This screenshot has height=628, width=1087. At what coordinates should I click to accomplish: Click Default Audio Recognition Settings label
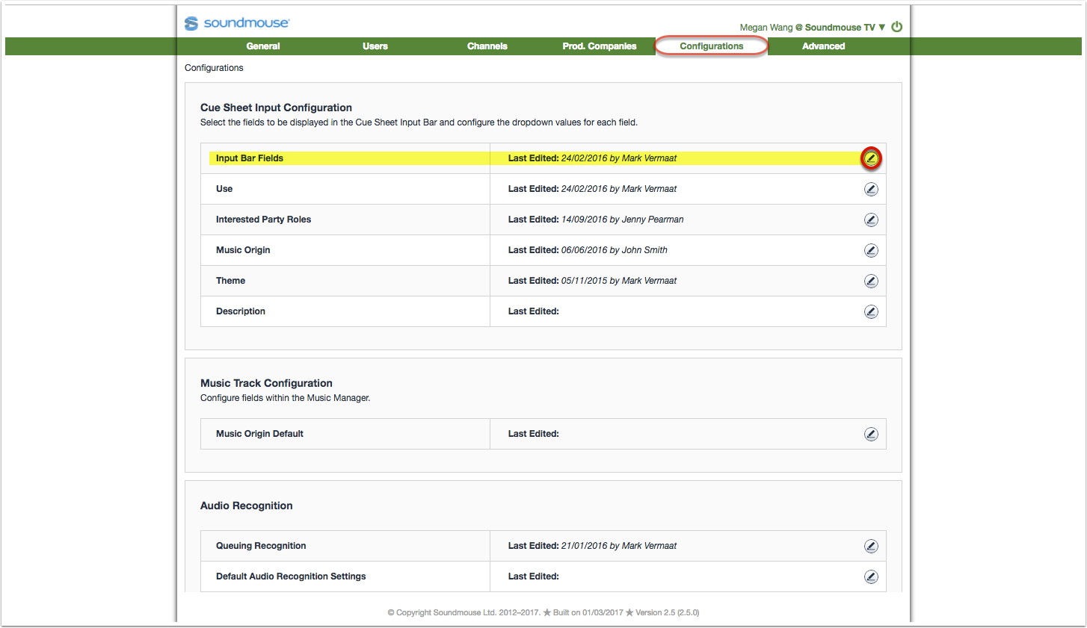coord(291,576)
